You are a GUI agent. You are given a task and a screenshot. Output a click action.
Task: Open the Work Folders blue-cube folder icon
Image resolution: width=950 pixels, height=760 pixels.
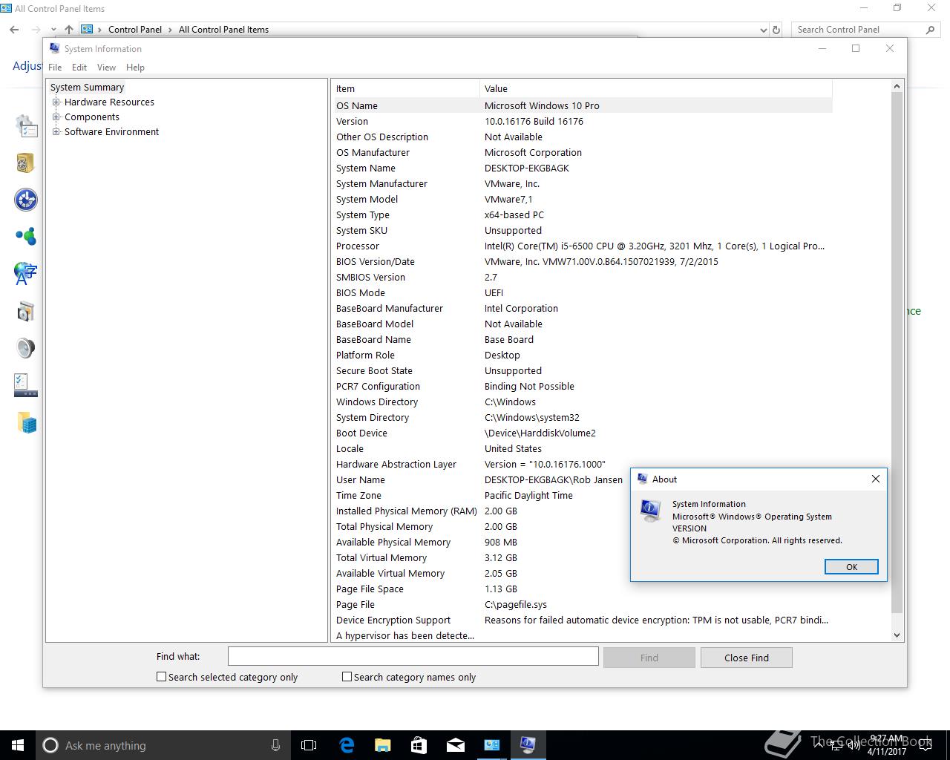[27, 422]
